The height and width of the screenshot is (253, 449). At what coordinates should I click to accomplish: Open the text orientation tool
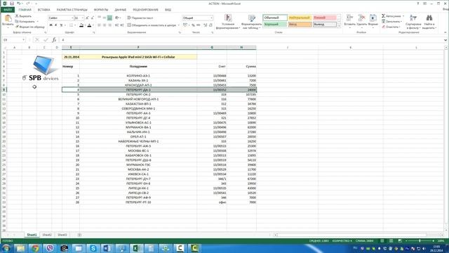tap(117, 18)
